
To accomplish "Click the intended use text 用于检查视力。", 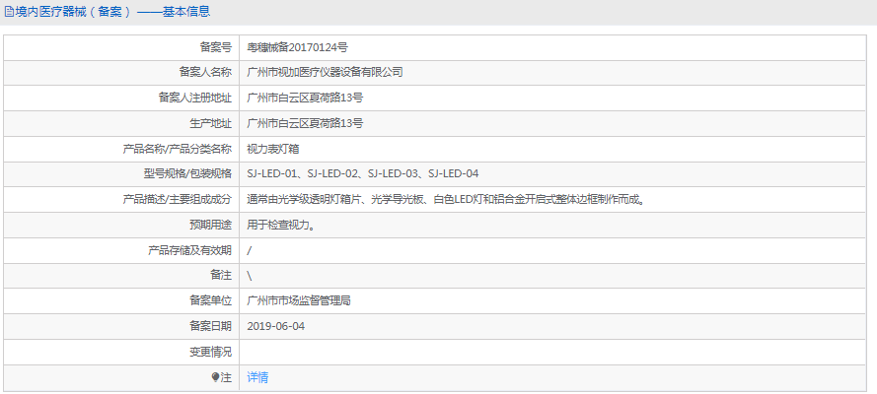I will point(283,225).
